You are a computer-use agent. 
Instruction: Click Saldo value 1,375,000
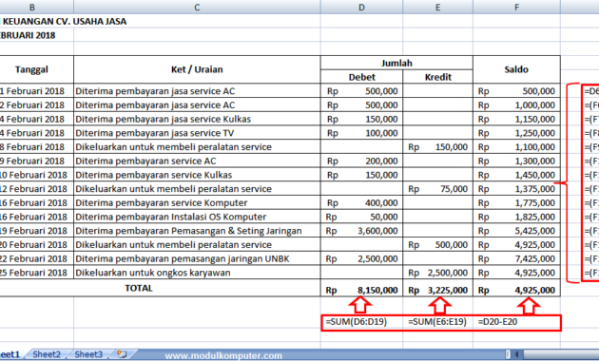(516, 189)
